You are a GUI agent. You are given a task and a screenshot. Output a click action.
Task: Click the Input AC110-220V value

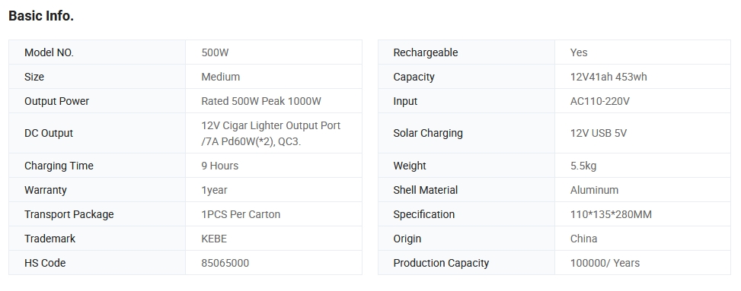point(599,101)
